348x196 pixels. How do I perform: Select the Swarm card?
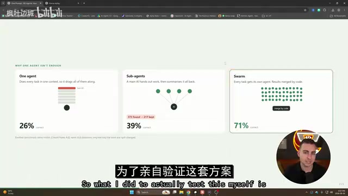pos(281,101)
